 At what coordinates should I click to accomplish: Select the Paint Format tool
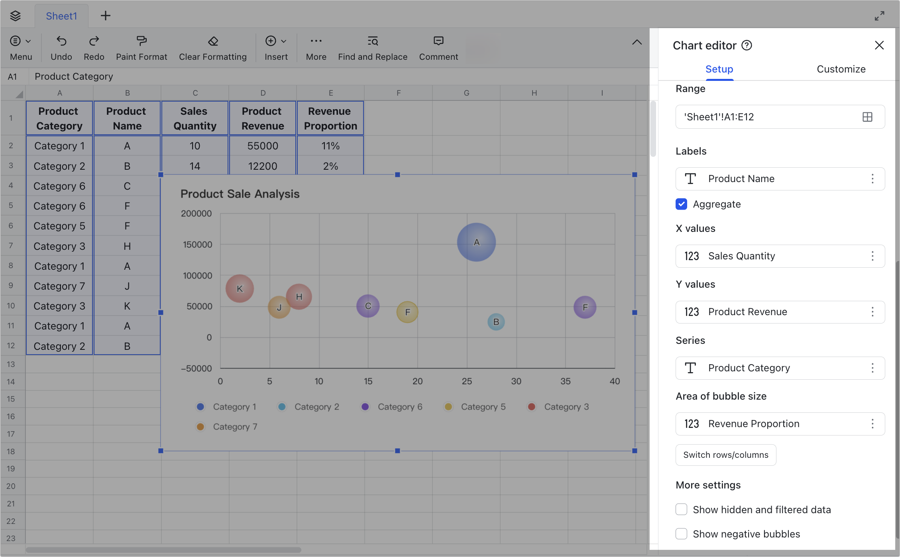141,41
